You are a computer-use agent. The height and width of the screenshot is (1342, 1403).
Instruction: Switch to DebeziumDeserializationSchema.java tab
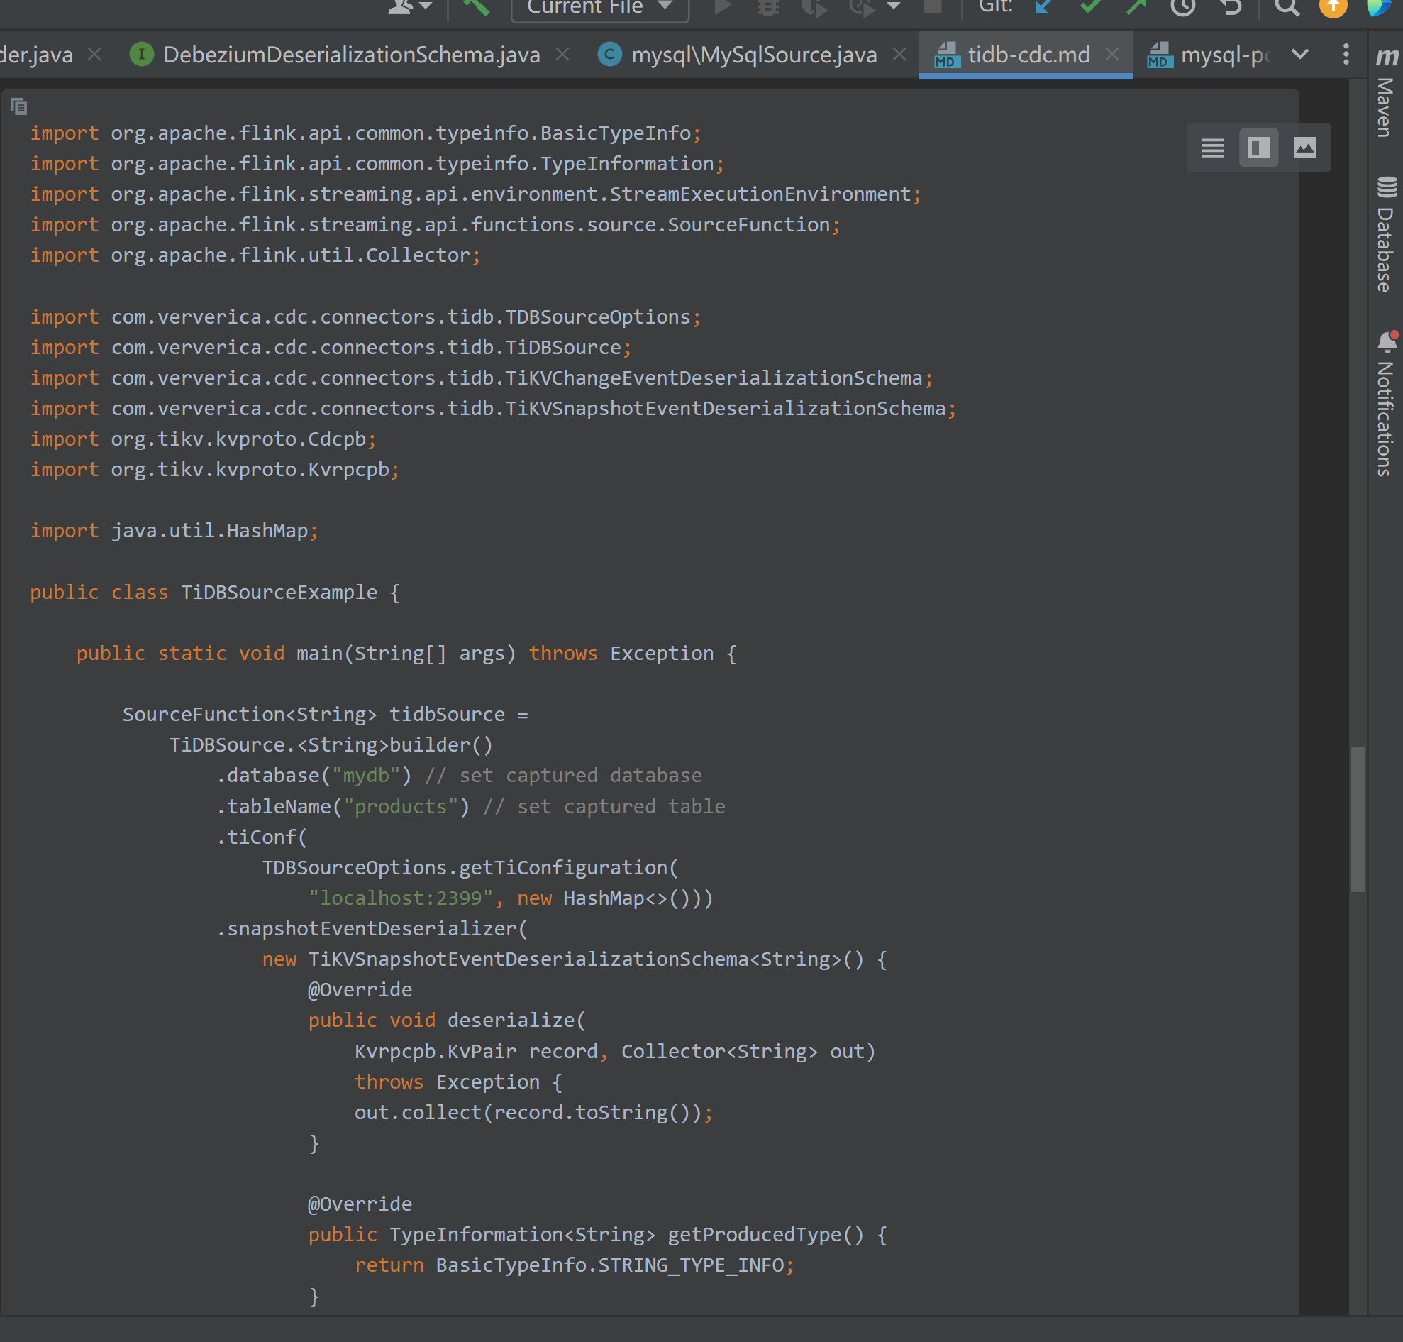pos(351,55)
